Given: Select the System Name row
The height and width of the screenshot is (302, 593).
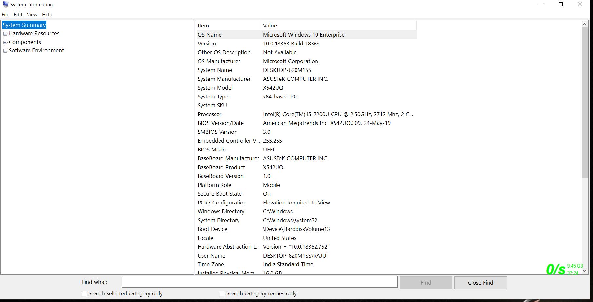Looking at the screenshot, I should pyautogui.click(x=306, y=70).
